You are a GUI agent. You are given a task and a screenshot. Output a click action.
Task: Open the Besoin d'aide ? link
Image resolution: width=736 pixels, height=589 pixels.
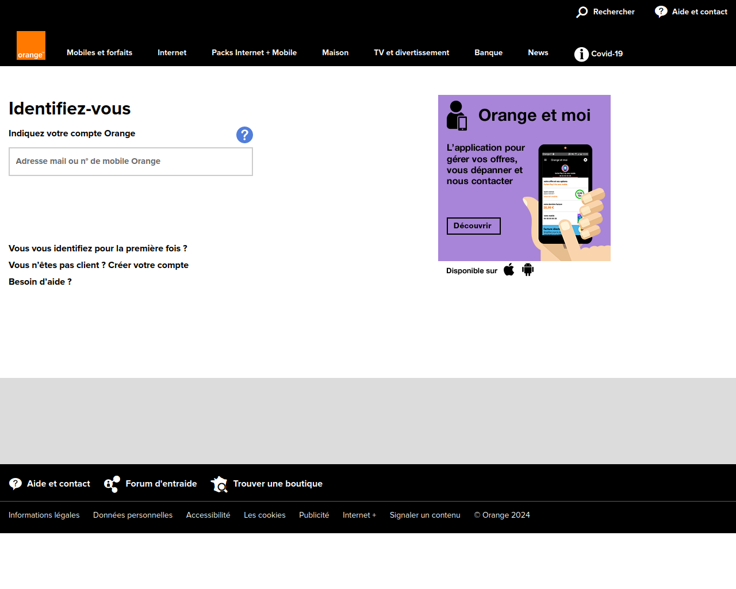[40, 282]
